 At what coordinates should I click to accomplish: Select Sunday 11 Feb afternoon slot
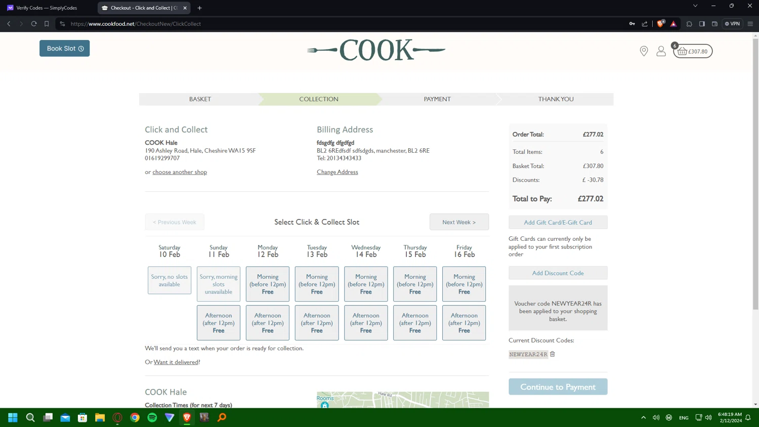(x=219, y=323)
